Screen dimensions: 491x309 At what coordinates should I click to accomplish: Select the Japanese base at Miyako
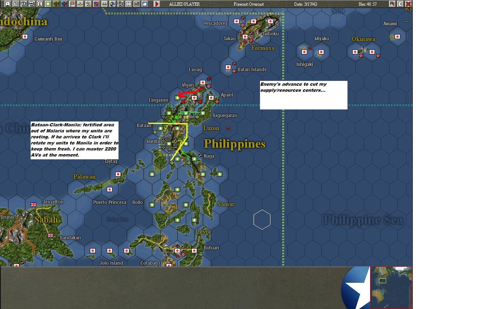click(321, 52)
